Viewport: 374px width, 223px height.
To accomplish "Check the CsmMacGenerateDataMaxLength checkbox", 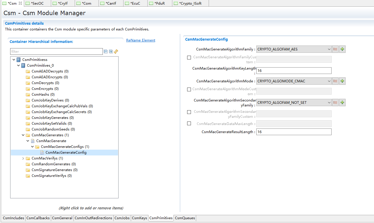I will [x=189, y=124].
